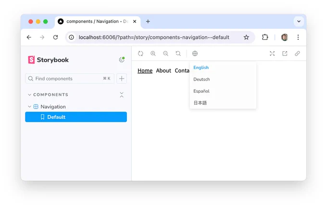The height and width of the screenshot is (208, 327).
Task: Click the Storybook logo
Action: [48, 60]
